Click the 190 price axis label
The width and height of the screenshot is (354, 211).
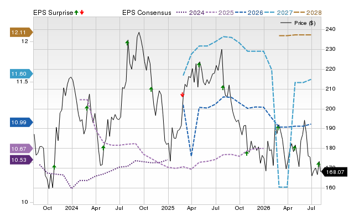point(330,128)
